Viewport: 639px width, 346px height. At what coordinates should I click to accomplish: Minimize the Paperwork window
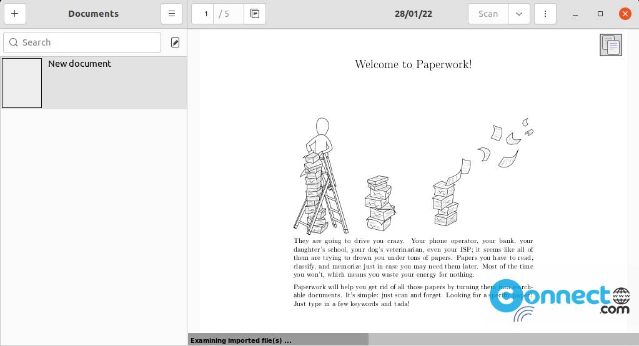(575, 14)
